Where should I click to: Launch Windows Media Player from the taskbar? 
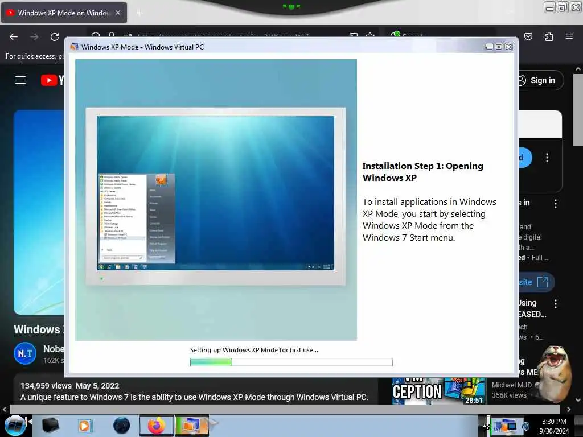[85, 426]
